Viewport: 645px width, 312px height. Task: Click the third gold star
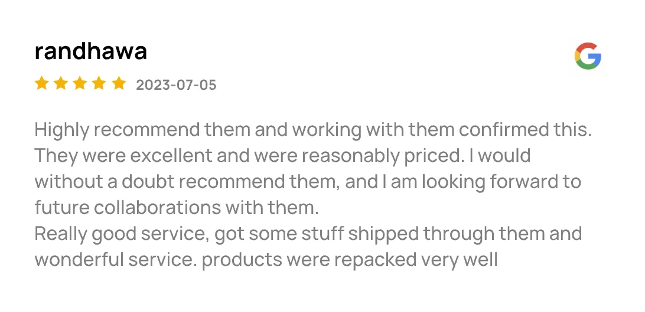[x=80, y=83]
